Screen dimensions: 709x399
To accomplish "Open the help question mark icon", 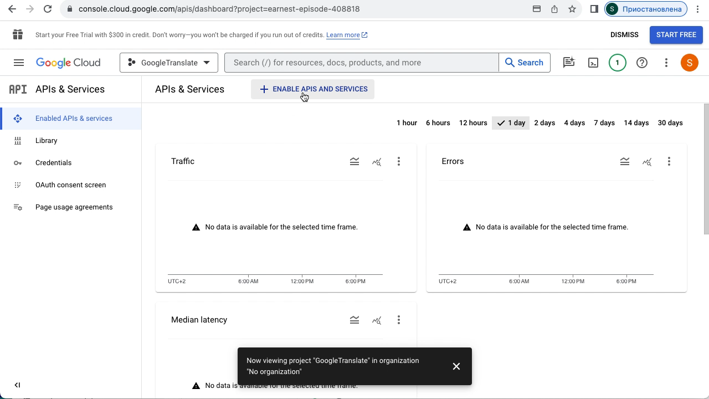I will (x=642, y=63).
